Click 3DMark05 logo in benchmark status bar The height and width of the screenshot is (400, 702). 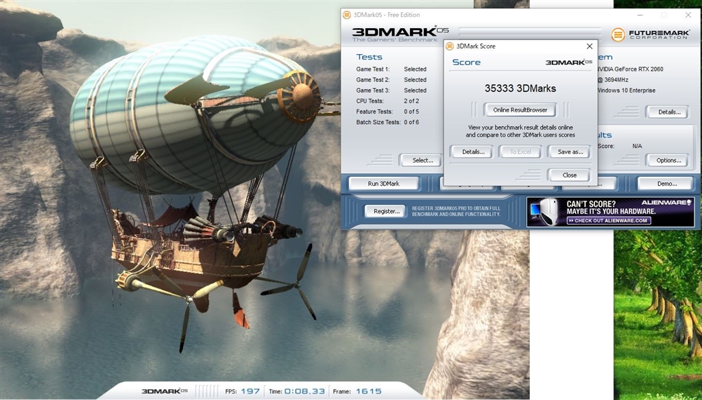[x=165, y=391]
